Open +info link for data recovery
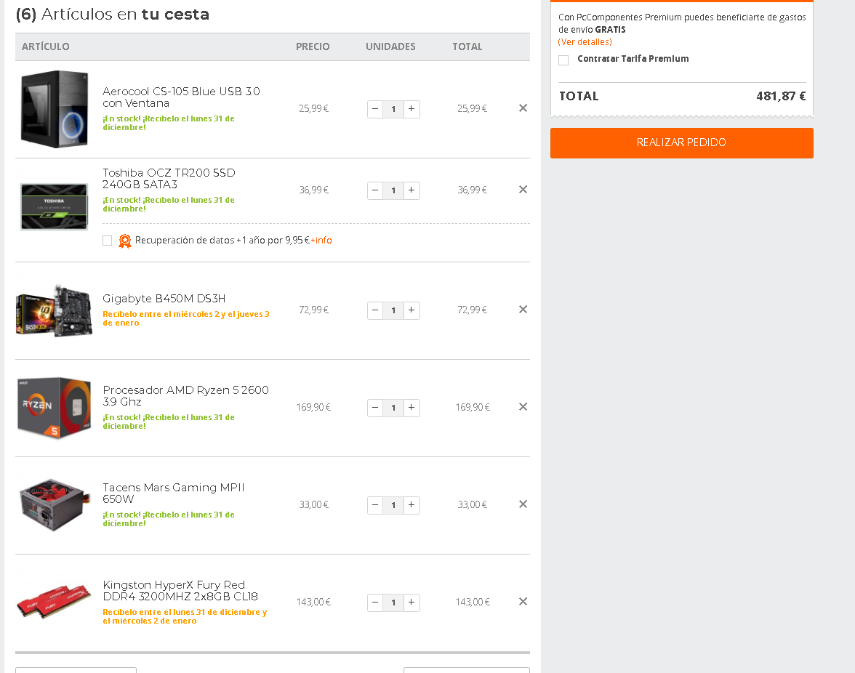Image resolution: width=855 pixels, height=673 pixels. tap(321, 241)
